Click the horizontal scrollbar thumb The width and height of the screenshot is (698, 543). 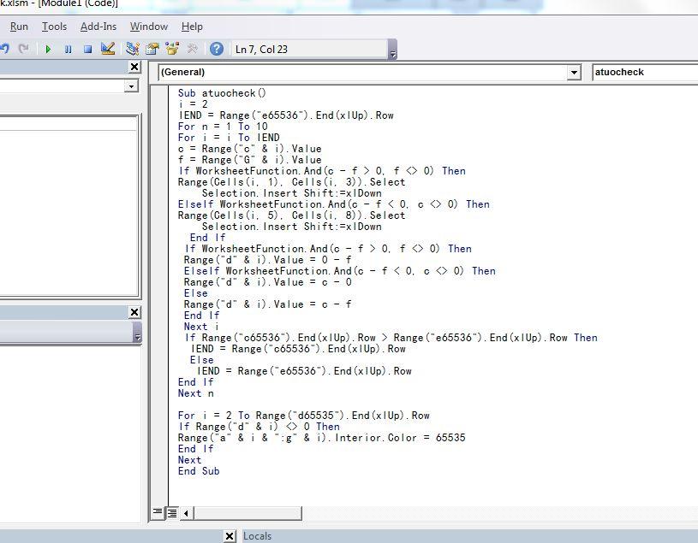point(248,513)
